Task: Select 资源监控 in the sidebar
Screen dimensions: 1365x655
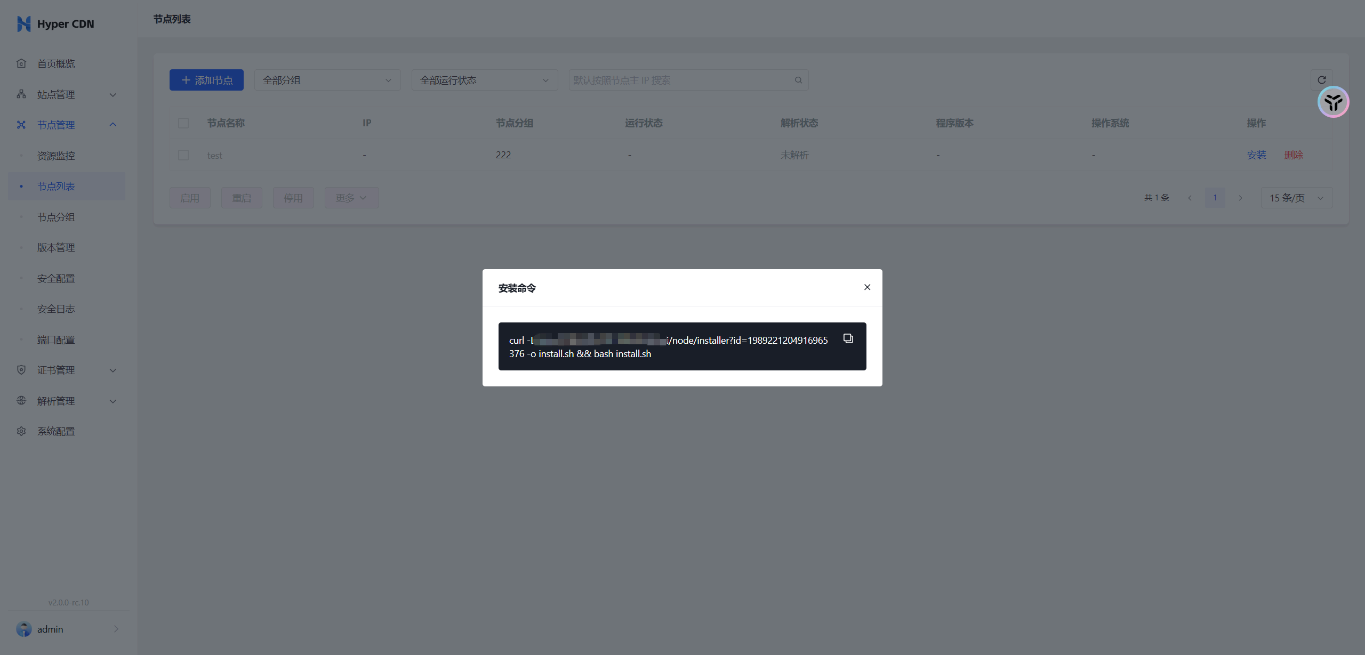Action: (x=56, y=156)
